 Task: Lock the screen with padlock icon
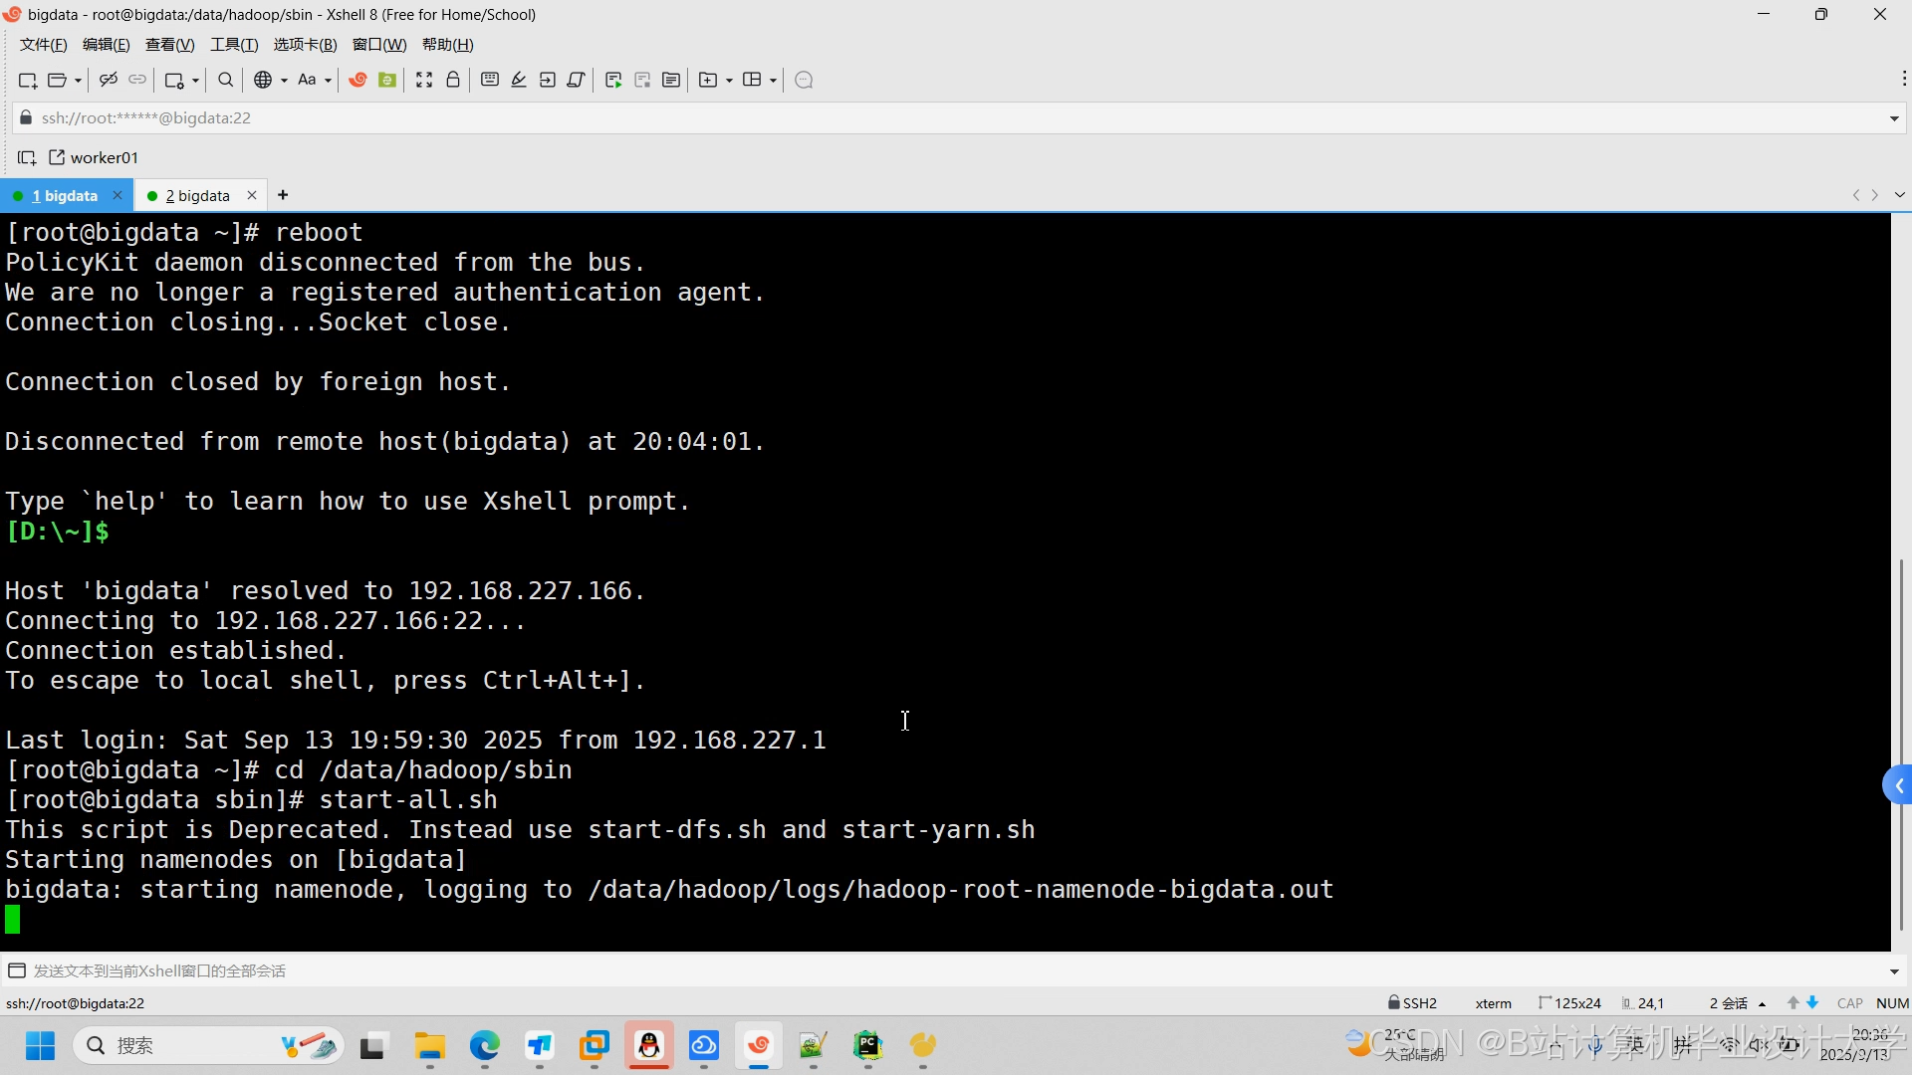(x=453, y=80)
